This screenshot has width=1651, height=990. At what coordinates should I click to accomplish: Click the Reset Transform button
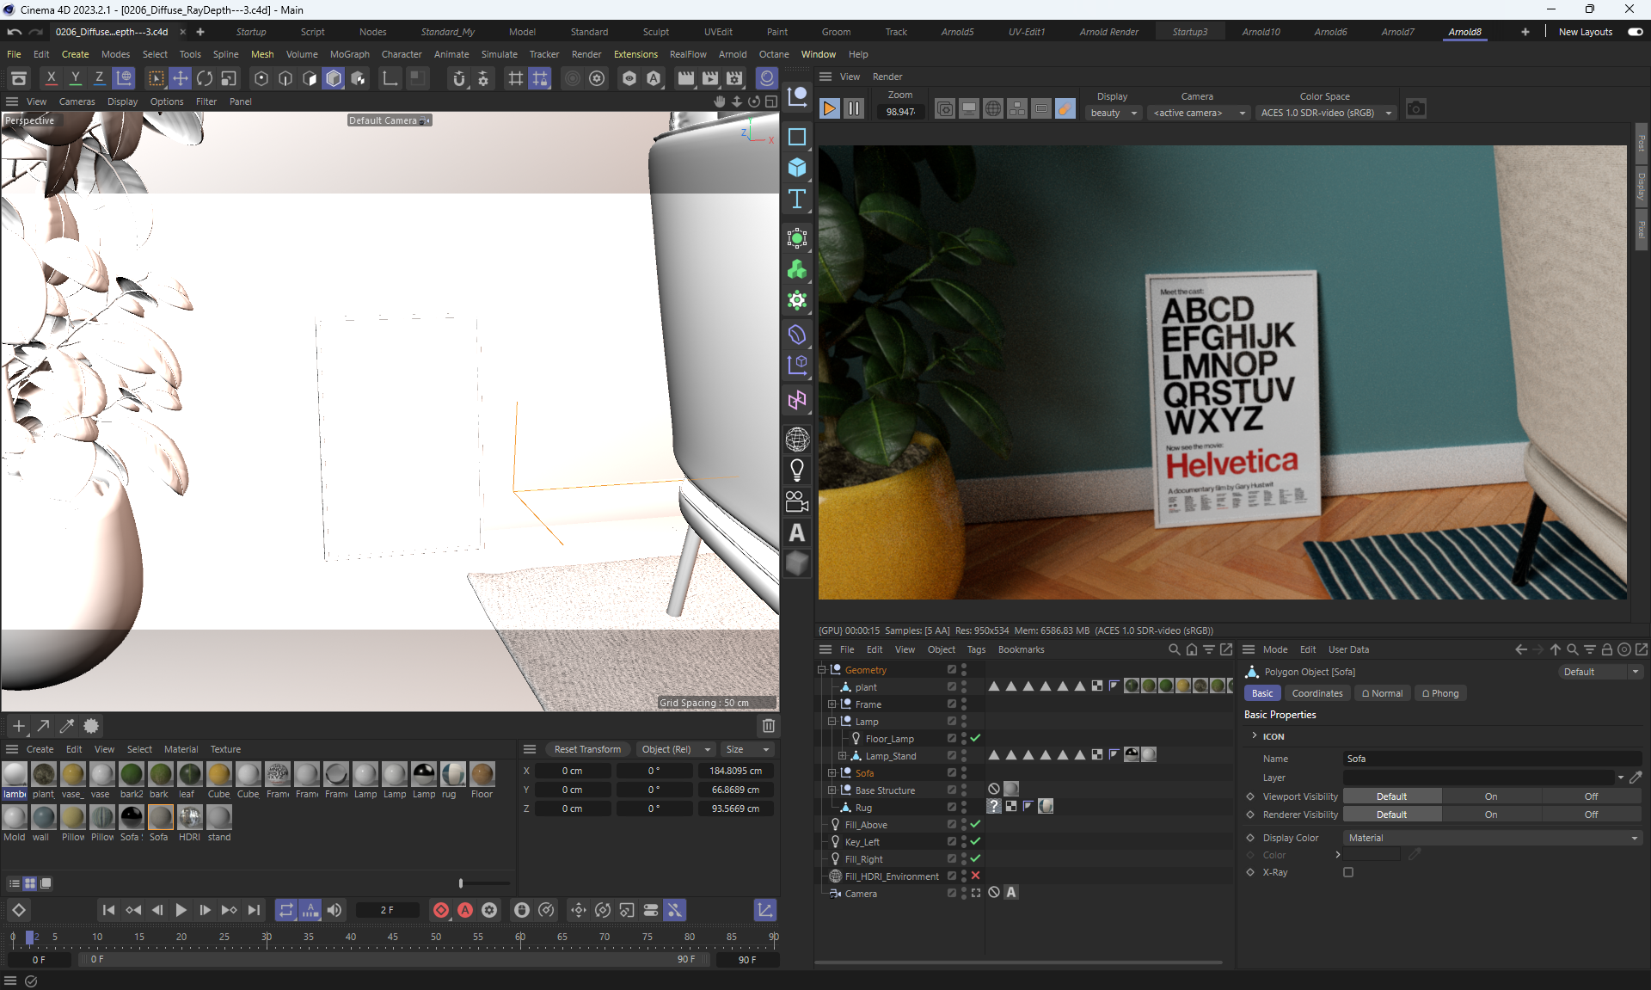click(x=587, y=749)
